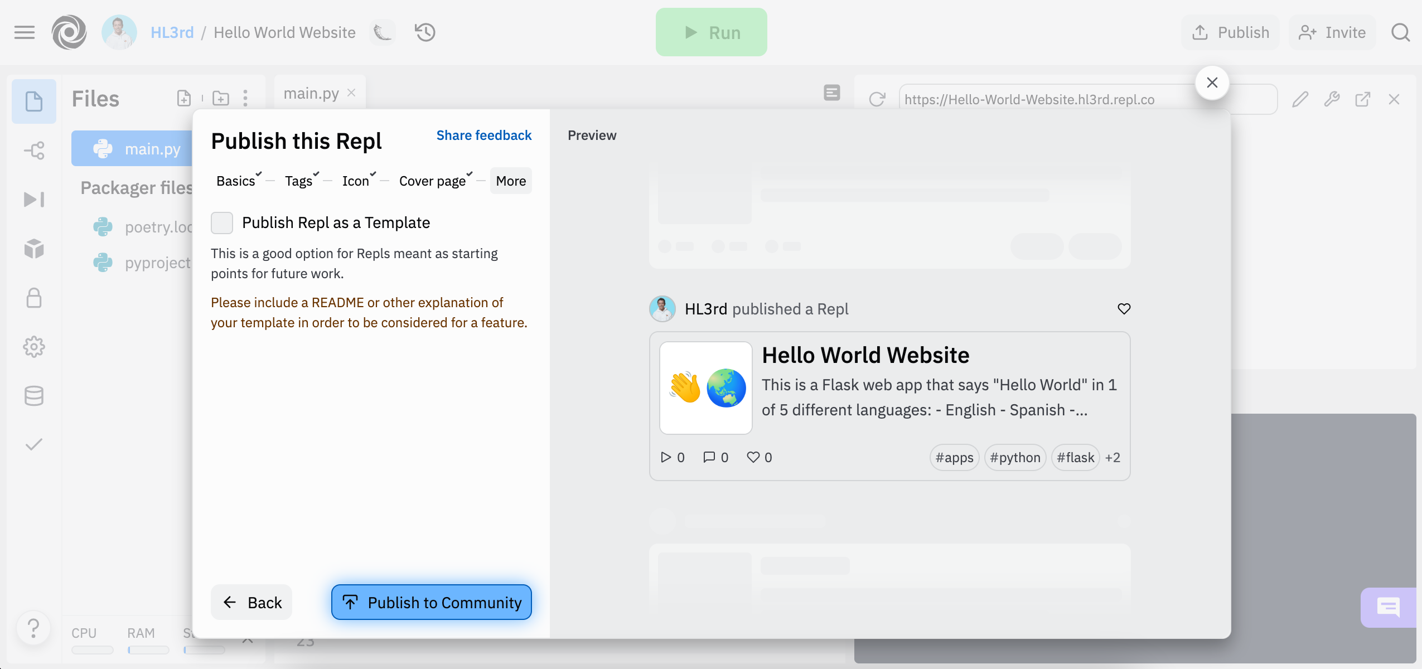Click Publish to Community button
This screenshot has height=669, width=1422.
pos(431,602)
